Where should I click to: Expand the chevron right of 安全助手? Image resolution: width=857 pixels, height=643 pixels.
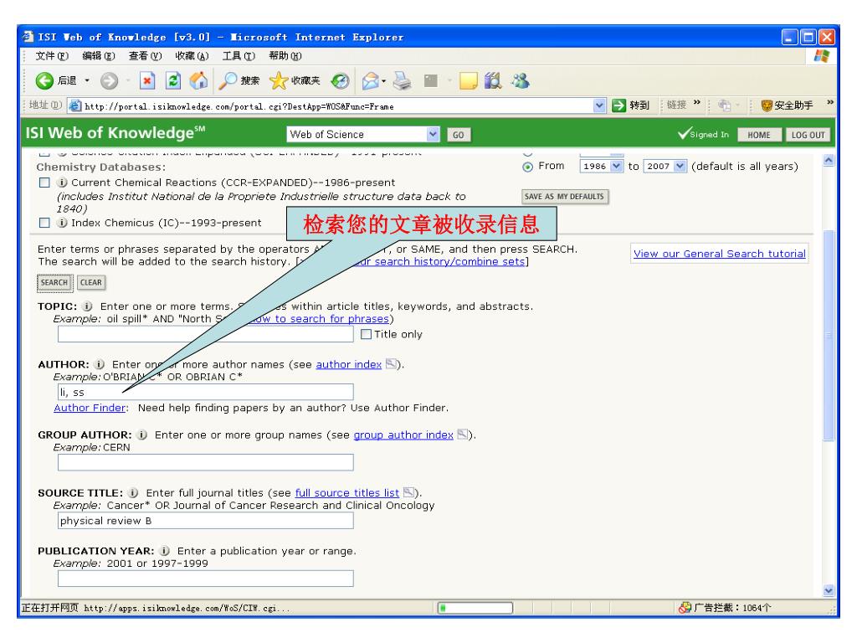point(830,102)
